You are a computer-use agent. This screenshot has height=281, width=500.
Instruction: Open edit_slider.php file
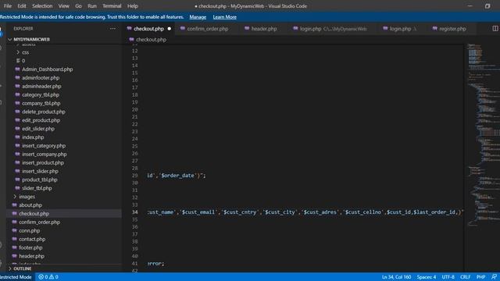click(x=38, y=129)
